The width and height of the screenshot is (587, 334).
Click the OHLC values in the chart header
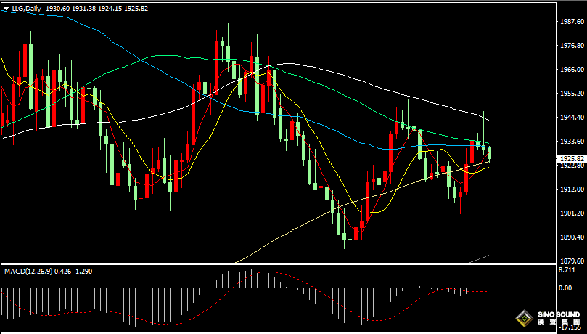click(x=97, y=9)
